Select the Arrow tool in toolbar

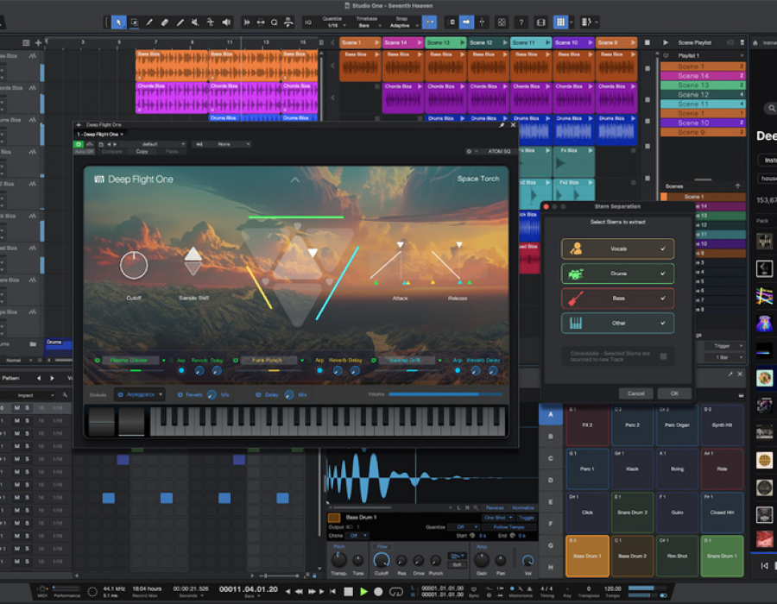118,22
